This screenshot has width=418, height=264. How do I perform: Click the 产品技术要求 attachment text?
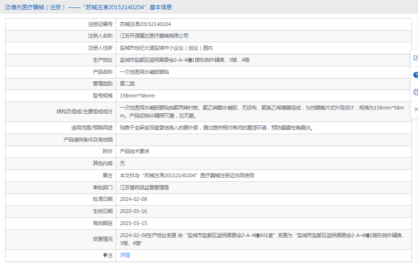134,151
